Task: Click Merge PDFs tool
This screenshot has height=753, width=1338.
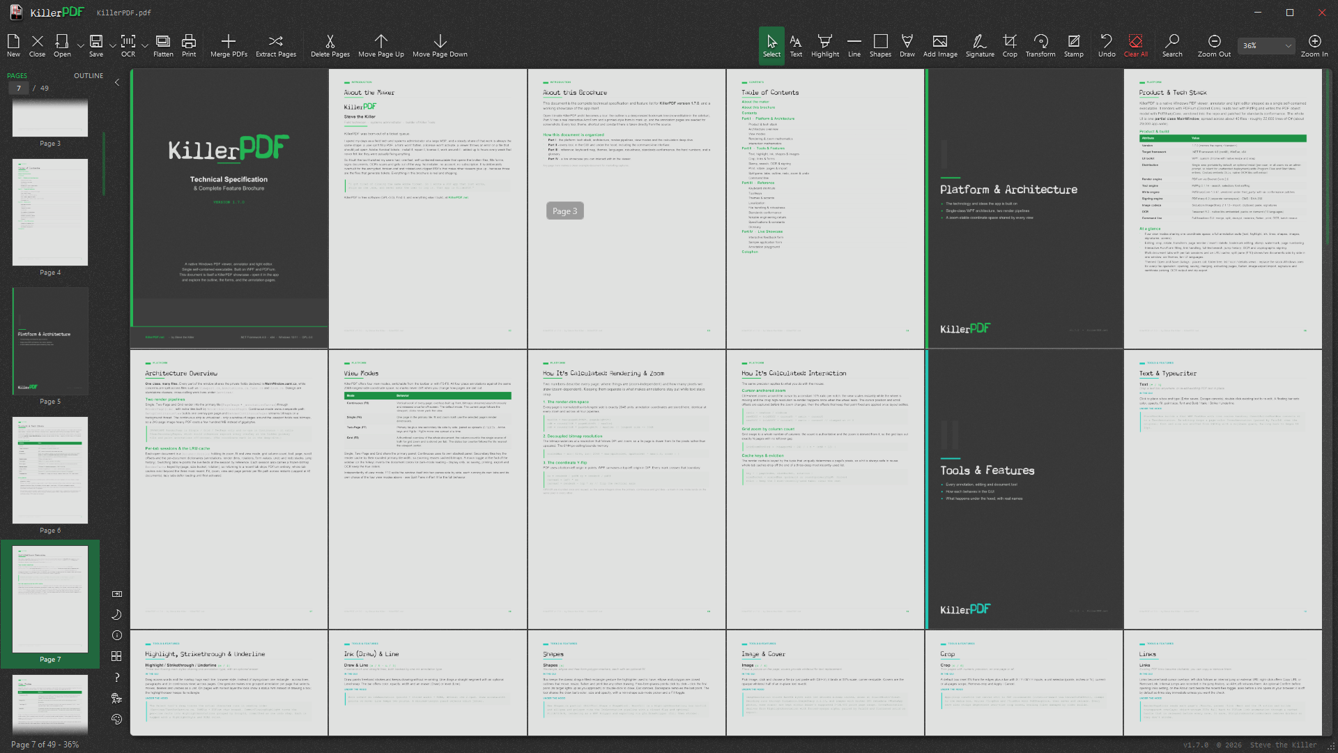Action: click(x=229, y=45)
